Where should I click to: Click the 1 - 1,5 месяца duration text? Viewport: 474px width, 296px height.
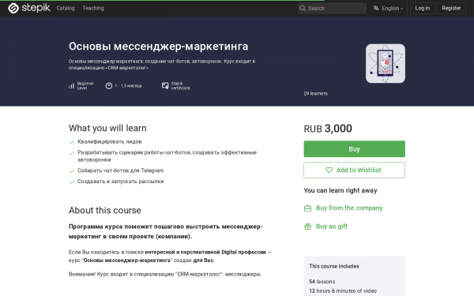[128, 86]
